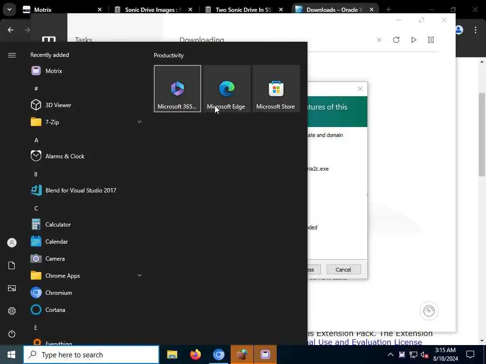Open a new browser tab

[389, 9]
